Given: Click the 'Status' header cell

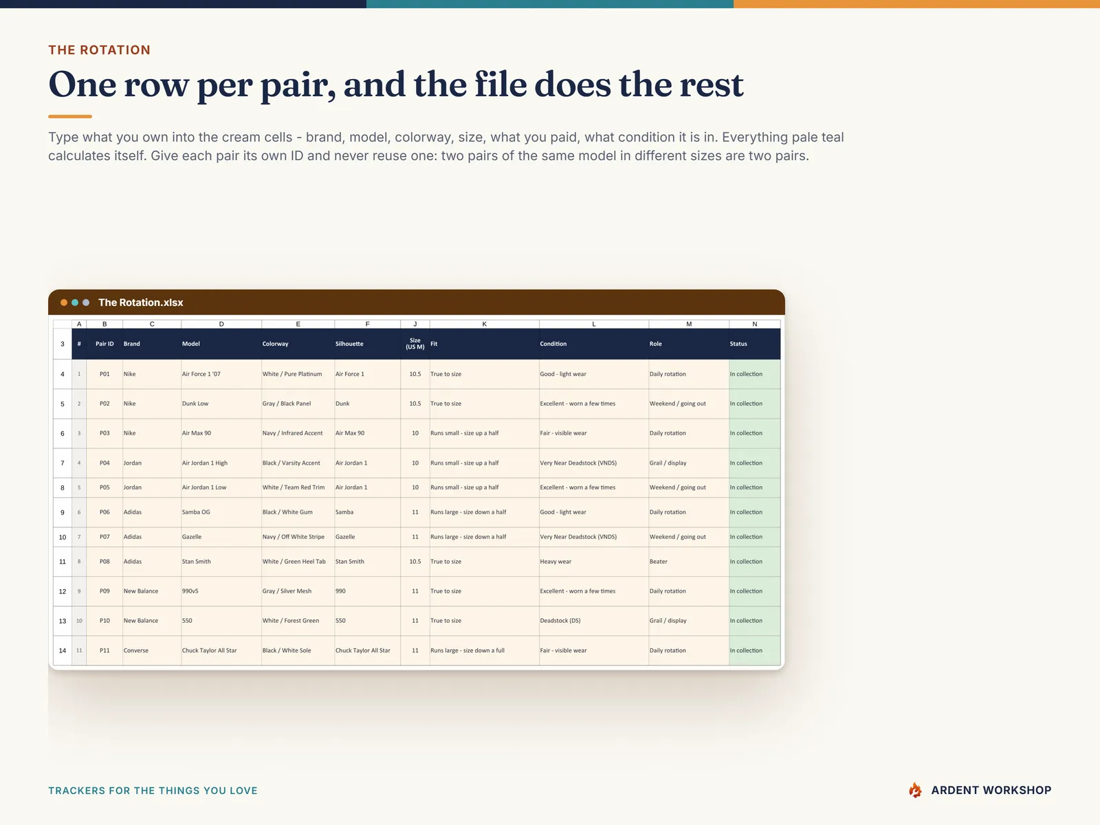Looking at the screenshot, I should click(755, 344).
